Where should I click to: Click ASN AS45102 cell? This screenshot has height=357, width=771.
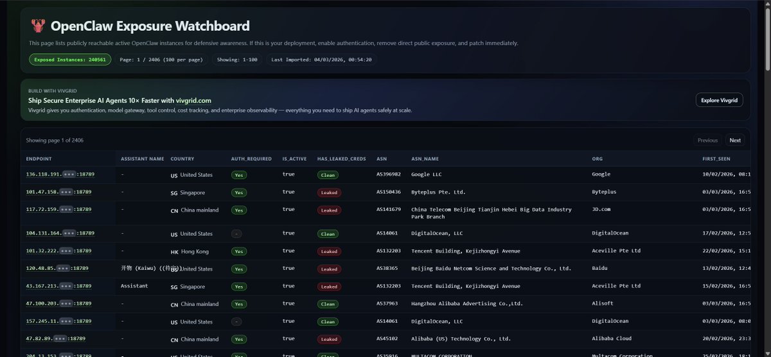tap(387, 338)
